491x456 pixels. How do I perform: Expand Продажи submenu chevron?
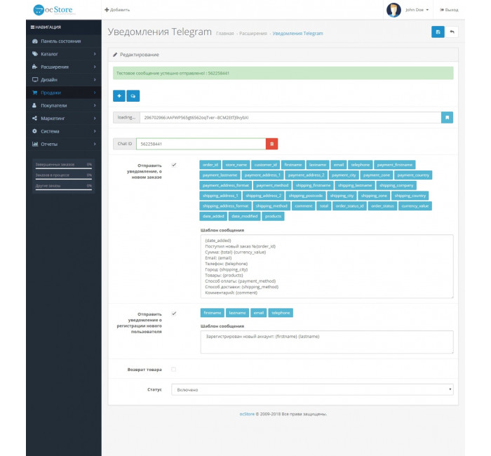pyautogui.click(x=95, y=93)
